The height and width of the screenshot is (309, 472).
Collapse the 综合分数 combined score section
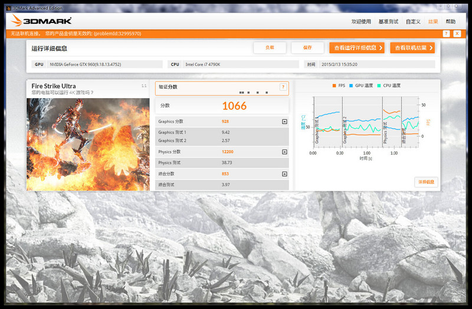pos(284,174)
